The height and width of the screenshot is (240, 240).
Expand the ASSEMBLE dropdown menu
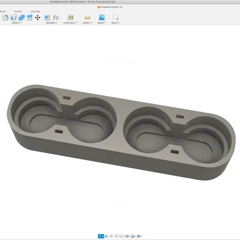52,23
